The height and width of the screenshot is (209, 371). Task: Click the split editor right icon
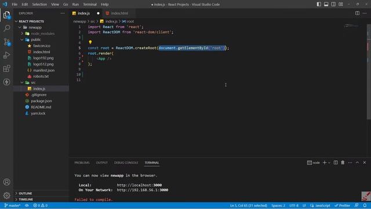point(357,13)
